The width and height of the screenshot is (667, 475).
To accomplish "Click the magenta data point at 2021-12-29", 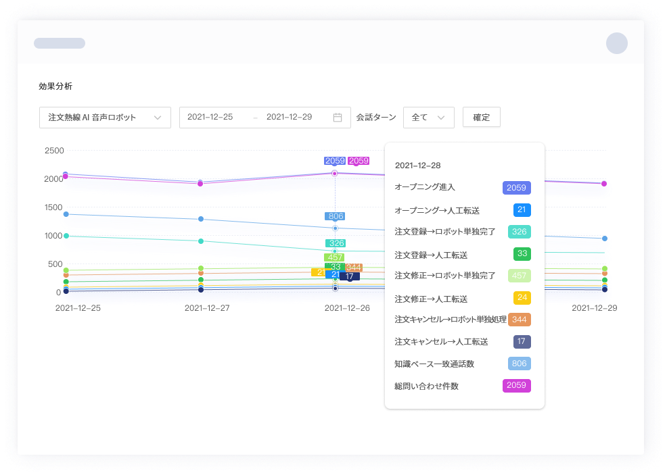I will pos(604,184).
